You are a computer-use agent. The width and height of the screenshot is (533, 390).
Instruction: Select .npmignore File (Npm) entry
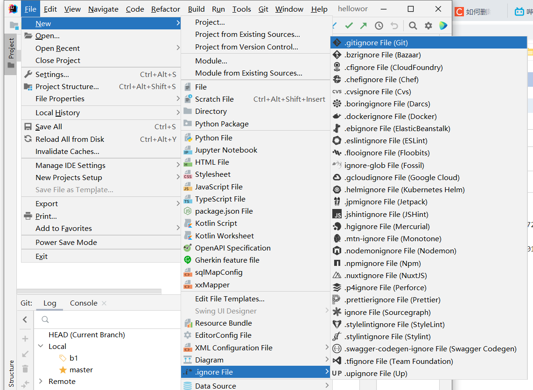(428, 263)
